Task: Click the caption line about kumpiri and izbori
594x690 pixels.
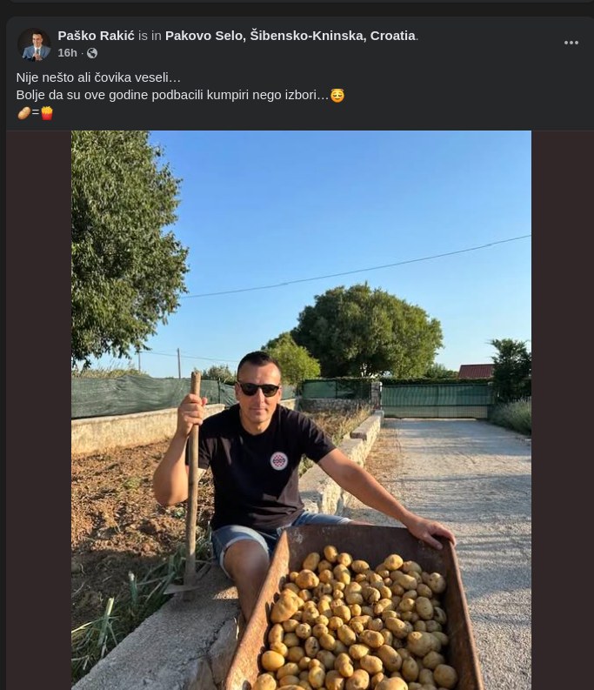Action: click(172, 95)
